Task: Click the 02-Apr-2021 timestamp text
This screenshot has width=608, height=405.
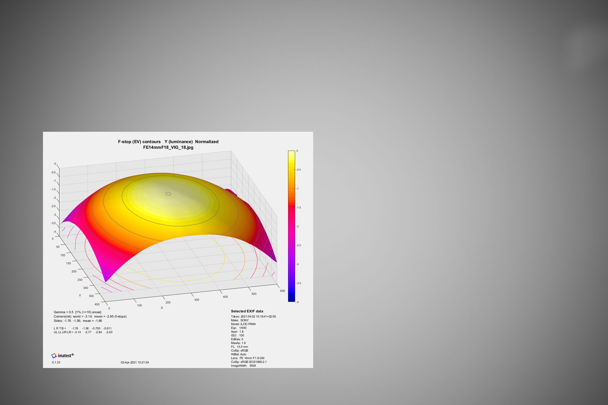Action: click(x=135, y=362)
